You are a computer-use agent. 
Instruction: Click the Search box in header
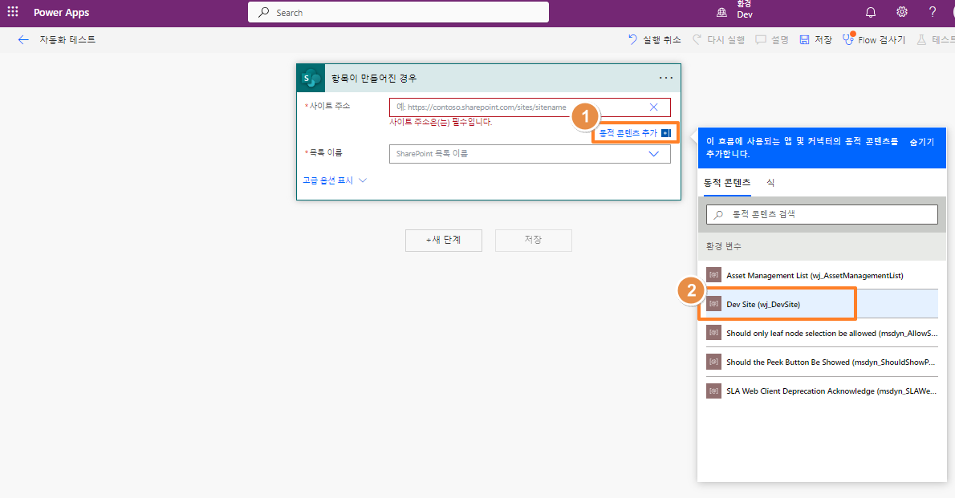398,12
